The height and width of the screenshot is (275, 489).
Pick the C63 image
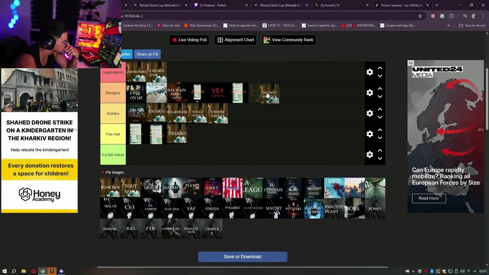130,208
